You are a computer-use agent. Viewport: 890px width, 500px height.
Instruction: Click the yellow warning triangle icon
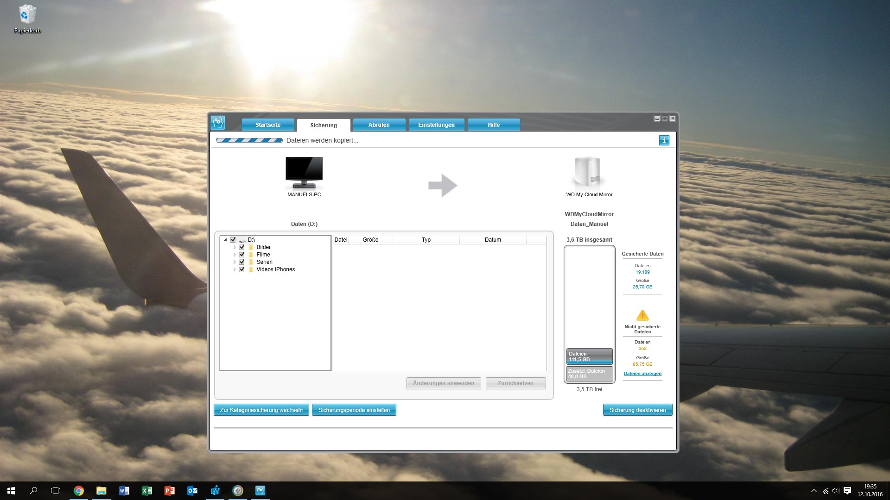pyautogui.click(x=642, y=316)
